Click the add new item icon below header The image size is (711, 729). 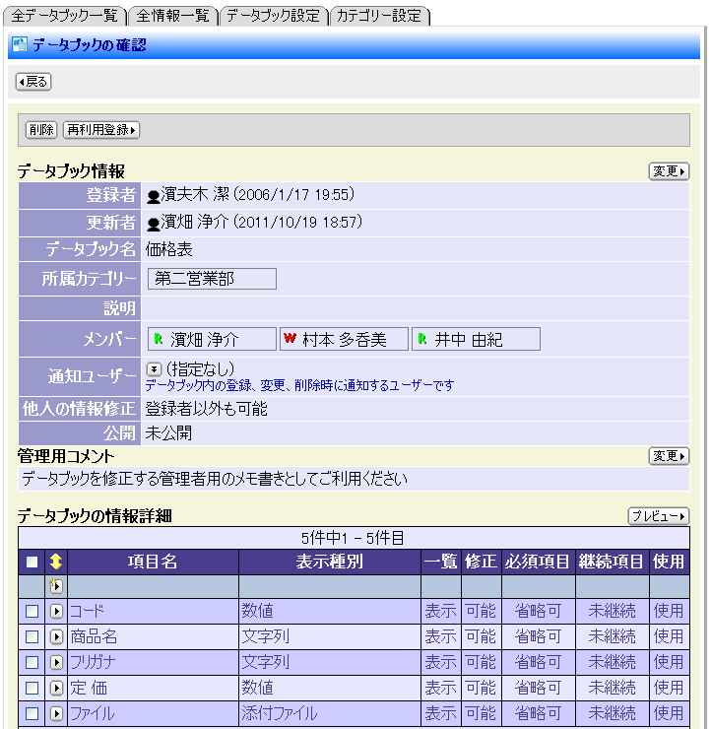56,586
